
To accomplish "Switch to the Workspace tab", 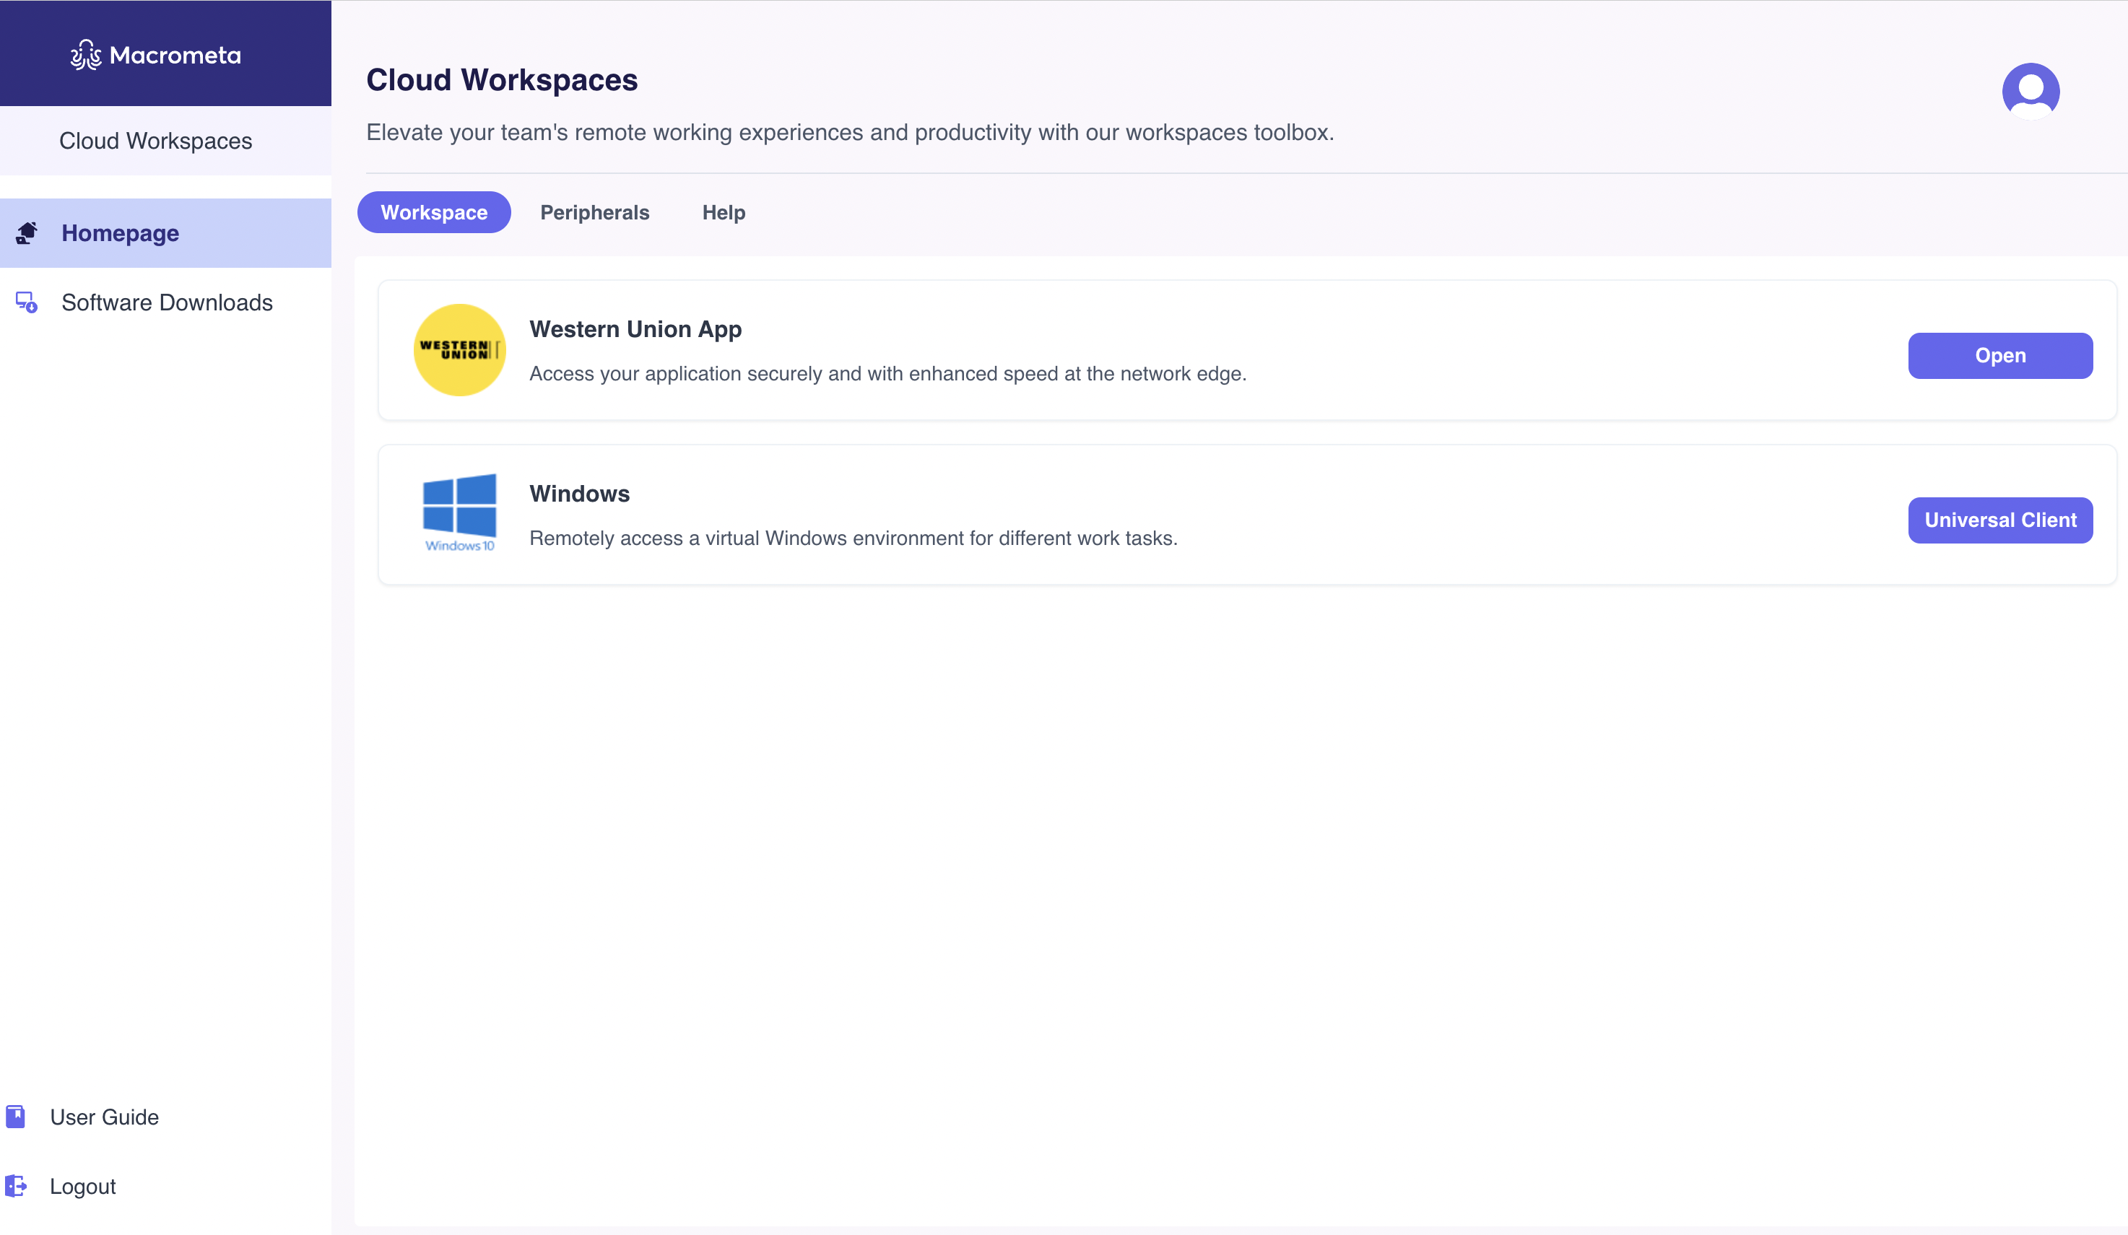I will 434,212.
